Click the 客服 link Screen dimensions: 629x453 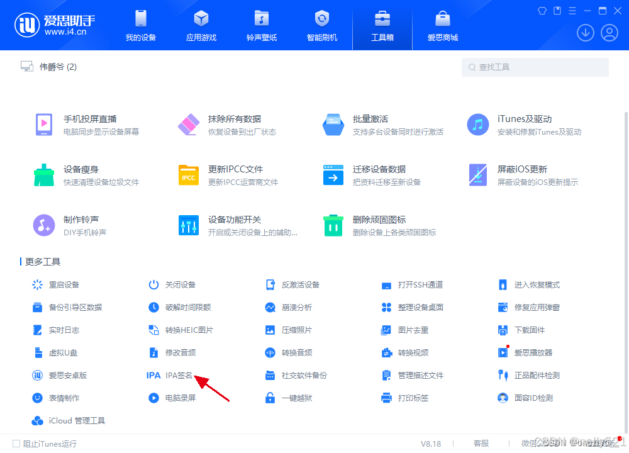[481, 444]
